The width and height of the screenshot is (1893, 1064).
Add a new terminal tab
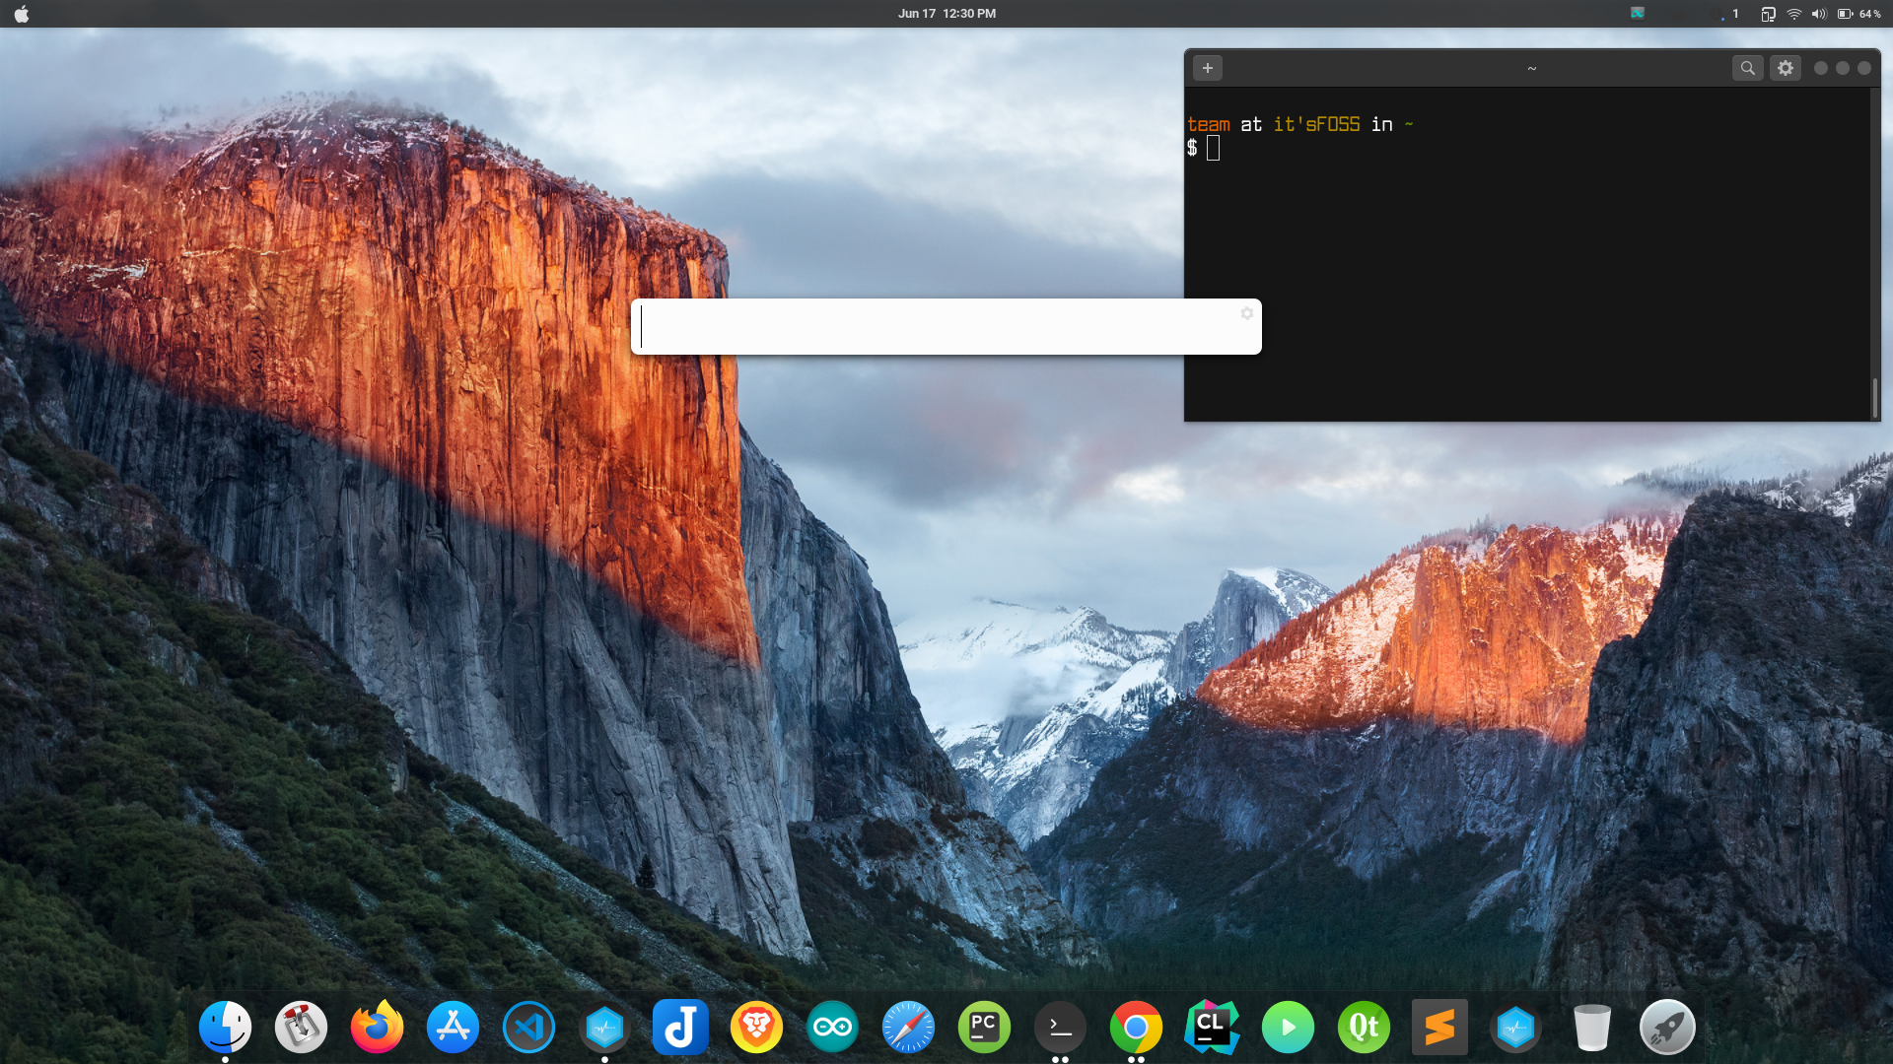click(1207, 68)
